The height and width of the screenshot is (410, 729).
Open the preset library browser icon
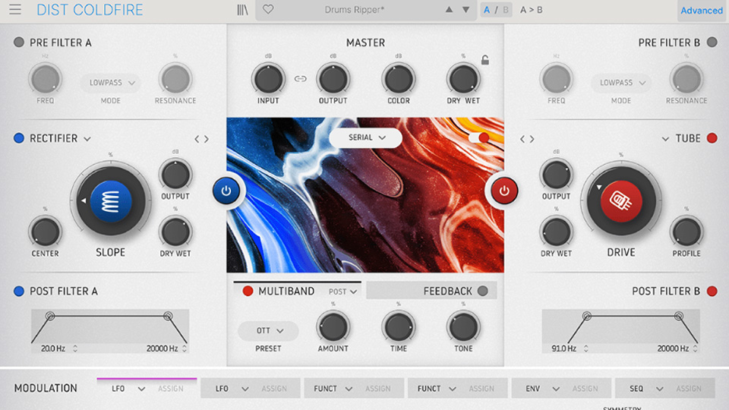tap(242, 10)
